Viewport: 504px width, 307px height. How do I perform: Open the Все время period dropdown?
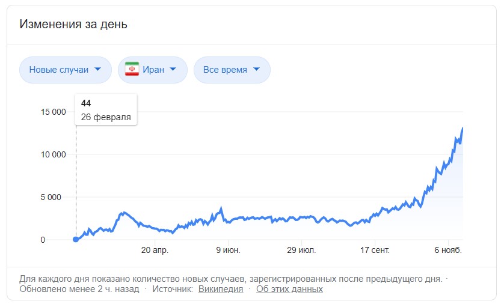pos(232,70)
